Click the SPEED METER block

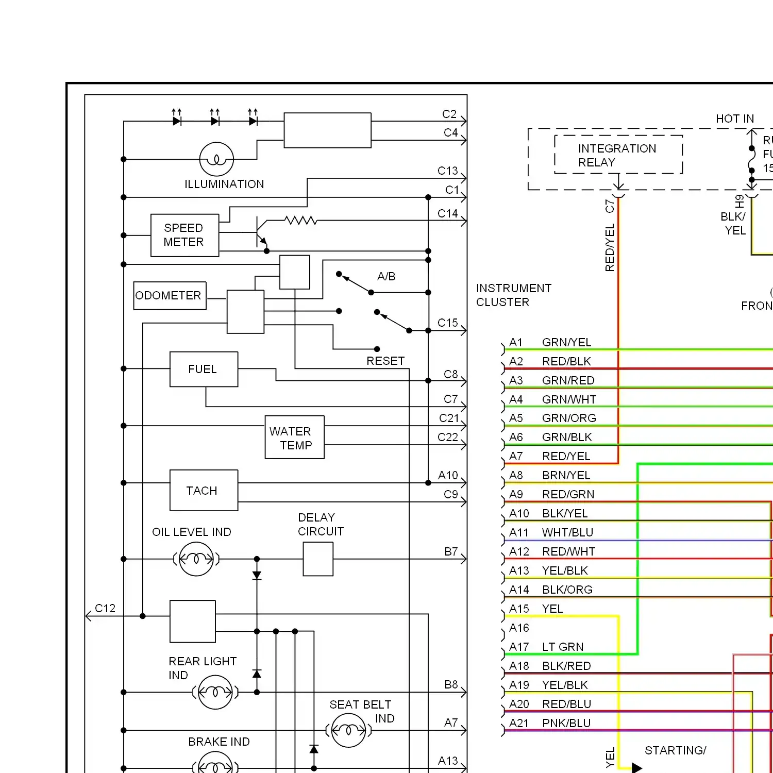point(184,235)
